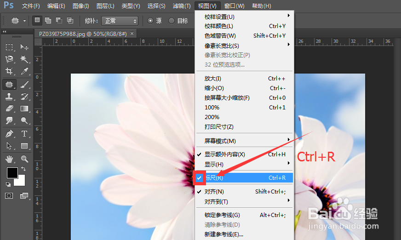
Task: Open the 图层(L) menu
Action: pyautogui.click(x=105, y=6)
